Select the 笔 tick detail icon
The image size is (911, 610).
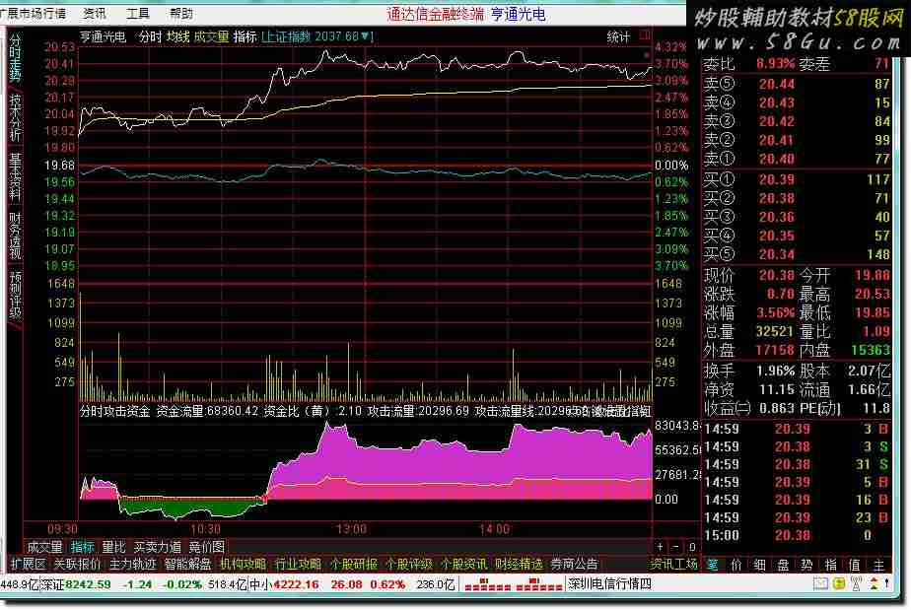[x=711, y=565]
